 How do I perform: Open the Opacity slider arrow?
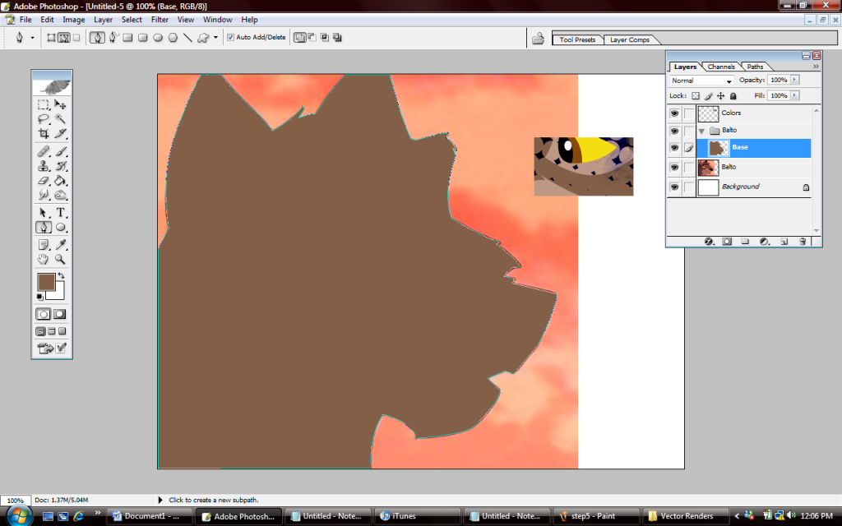[x=795, y=80]
